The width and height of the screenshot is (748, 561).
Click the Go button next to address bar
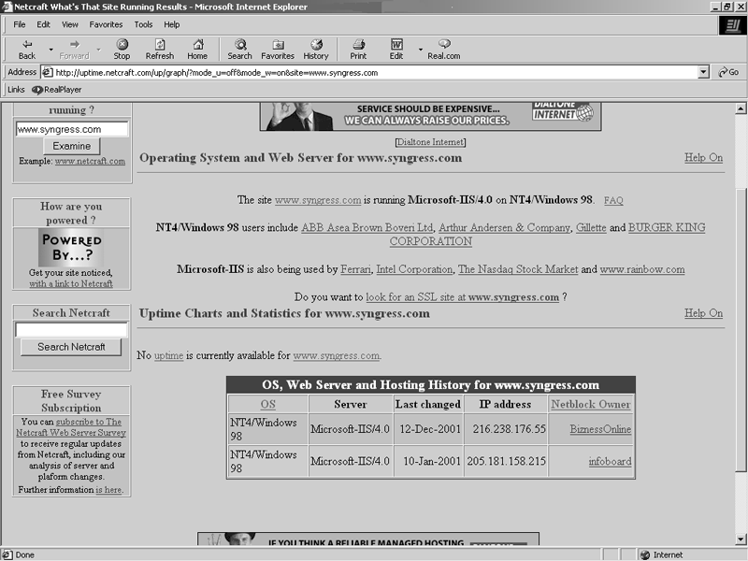tap(729, 72)
